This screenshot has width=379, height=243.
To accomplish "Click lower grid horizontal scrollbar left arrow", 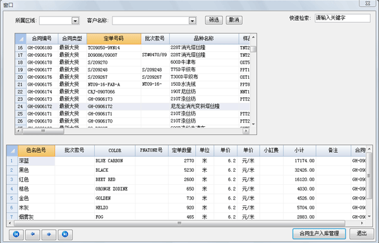I will tap(9, 223).
